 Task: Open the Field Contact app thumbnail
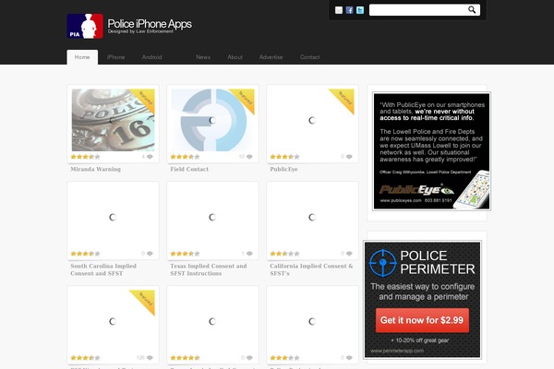[212, 120]
